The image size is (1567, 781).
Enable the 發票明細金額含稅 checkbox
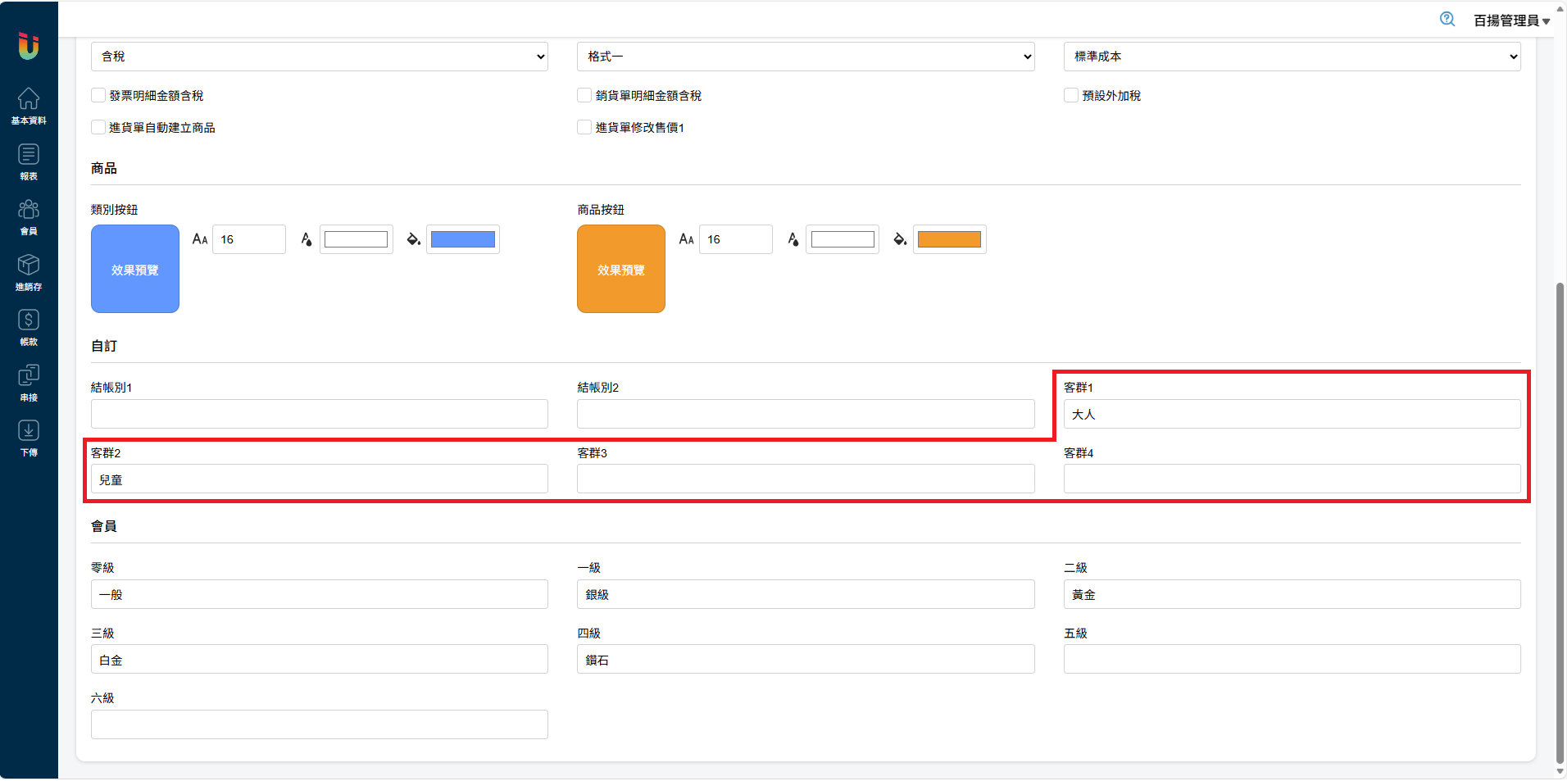pyautogui.click(x=98, y=96)
